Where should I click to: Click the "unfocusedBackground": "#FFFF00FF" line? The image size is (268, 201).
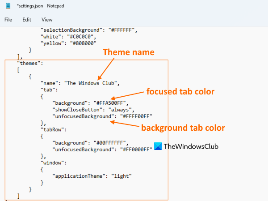click(102, 116)
